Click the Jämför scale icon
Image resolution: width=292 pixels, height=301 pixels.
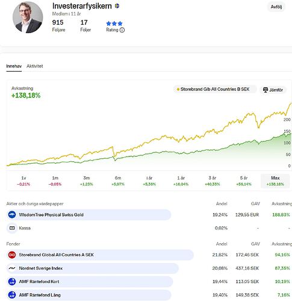[x=266, y=90]
